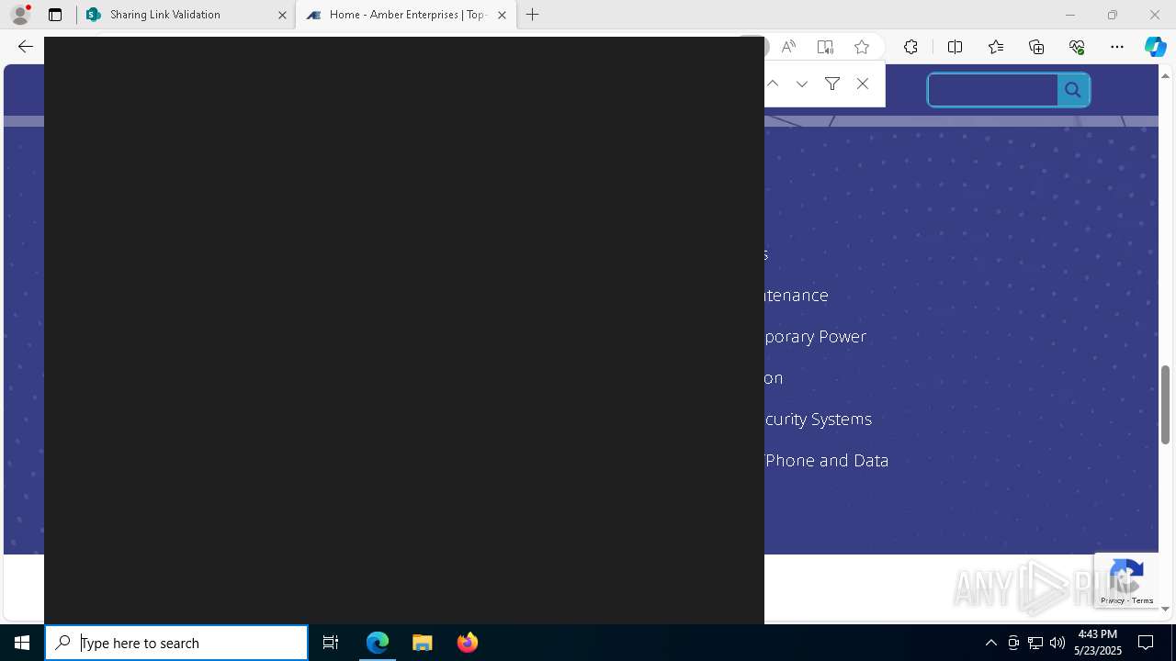Close the Amber Enterprises tab

502,15
